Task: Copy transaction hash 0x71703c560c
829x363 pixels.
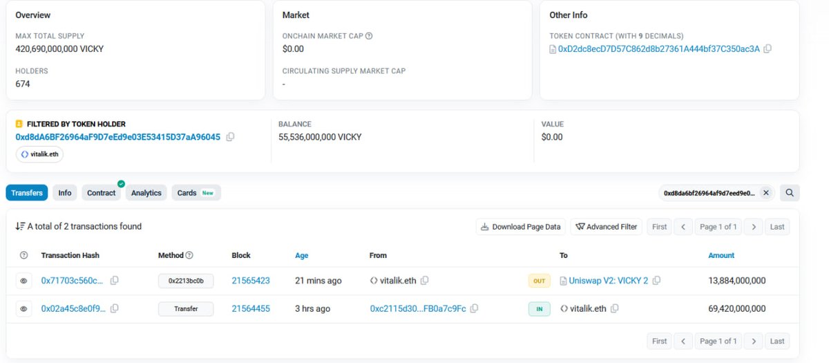Action: pyautogui.click(x=115, y=281)
